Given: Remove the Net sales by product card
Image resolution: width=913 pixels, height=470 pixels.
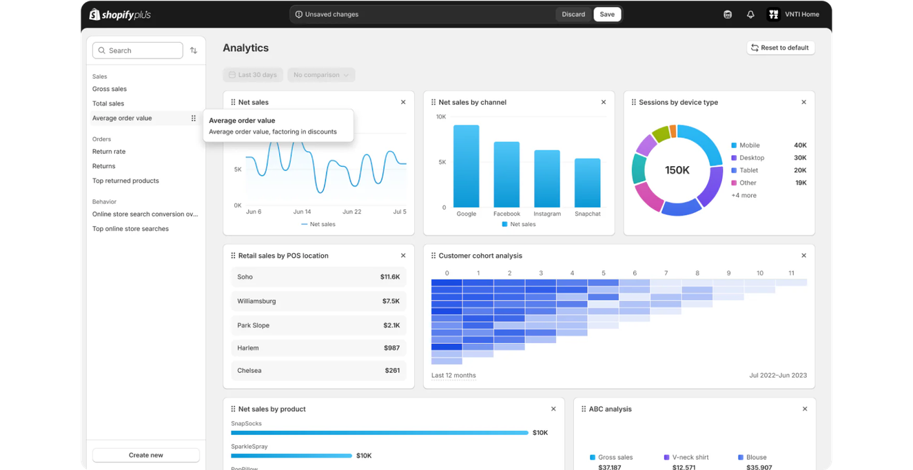Looking at the screenshot, I should point(553,409).
